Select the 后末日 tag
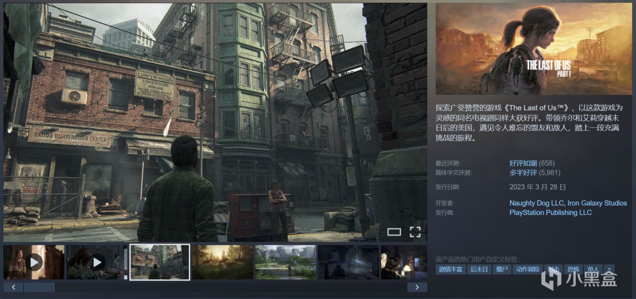This screenshot has width=636, height=299. pos(479,269)
